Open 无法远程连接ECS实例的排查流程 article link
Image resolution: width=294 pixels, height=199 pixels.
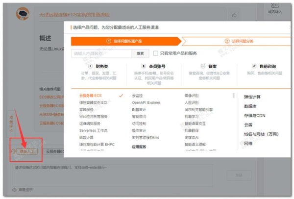coord(74,15)
